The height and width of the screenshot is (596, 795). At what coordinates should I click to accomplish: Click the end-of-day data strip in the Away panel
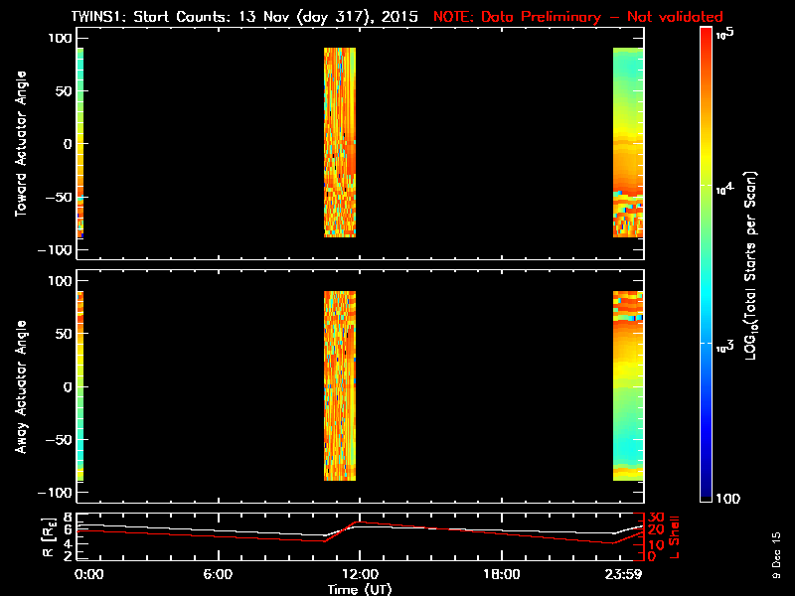627,385
